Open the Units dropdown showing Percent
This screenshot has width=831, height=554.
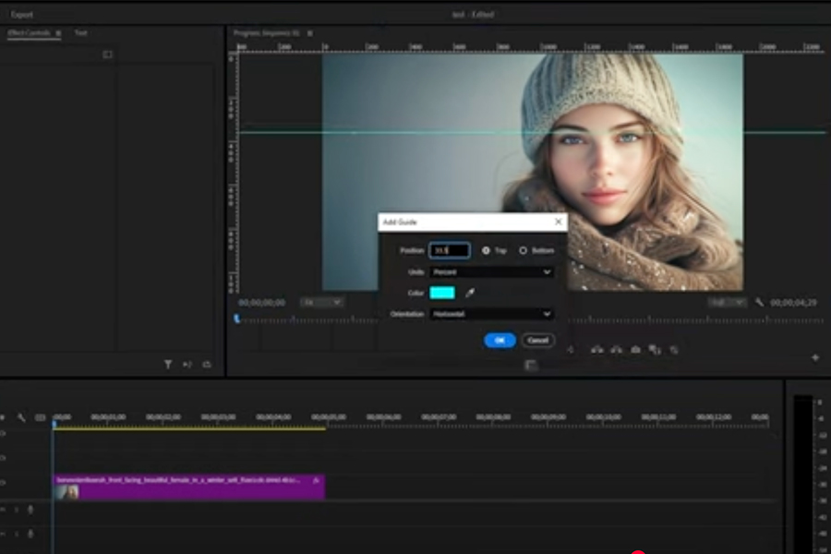(x=491, y=272)
